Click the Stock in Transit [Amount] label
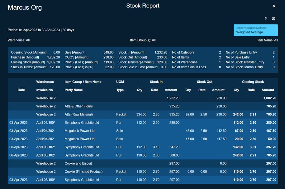Image resolution: width=285 pixels, height=189 pixels. pyautogui.click(x=29, y=67)
